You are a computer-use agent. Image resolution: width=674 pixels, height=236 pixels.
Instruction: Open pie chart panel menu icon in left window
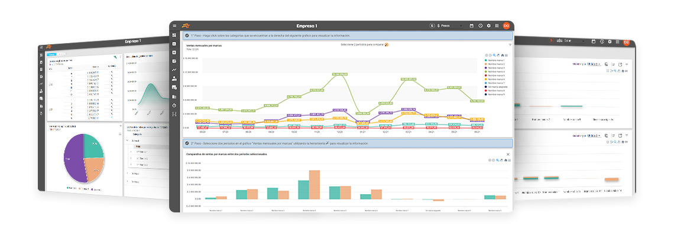point(120,135)
